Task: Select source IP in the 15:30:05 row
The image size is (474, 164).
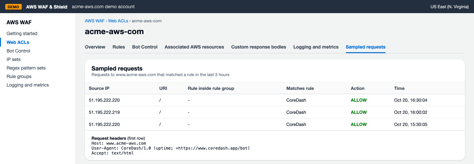Action: pyautogui.click(x=104, y=124)
